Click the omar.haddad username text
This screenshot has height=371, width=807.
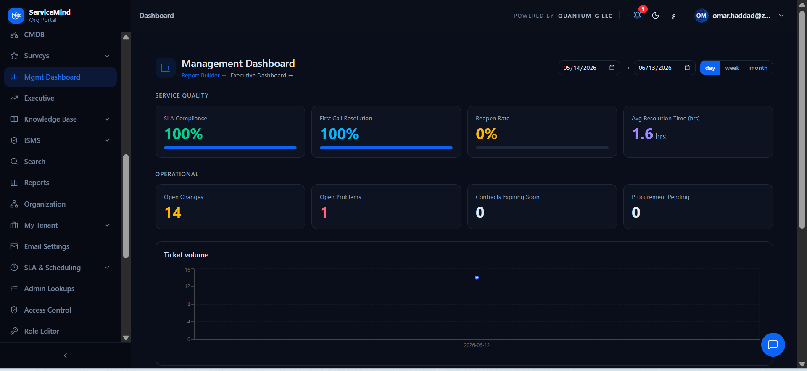pos(741,16)
